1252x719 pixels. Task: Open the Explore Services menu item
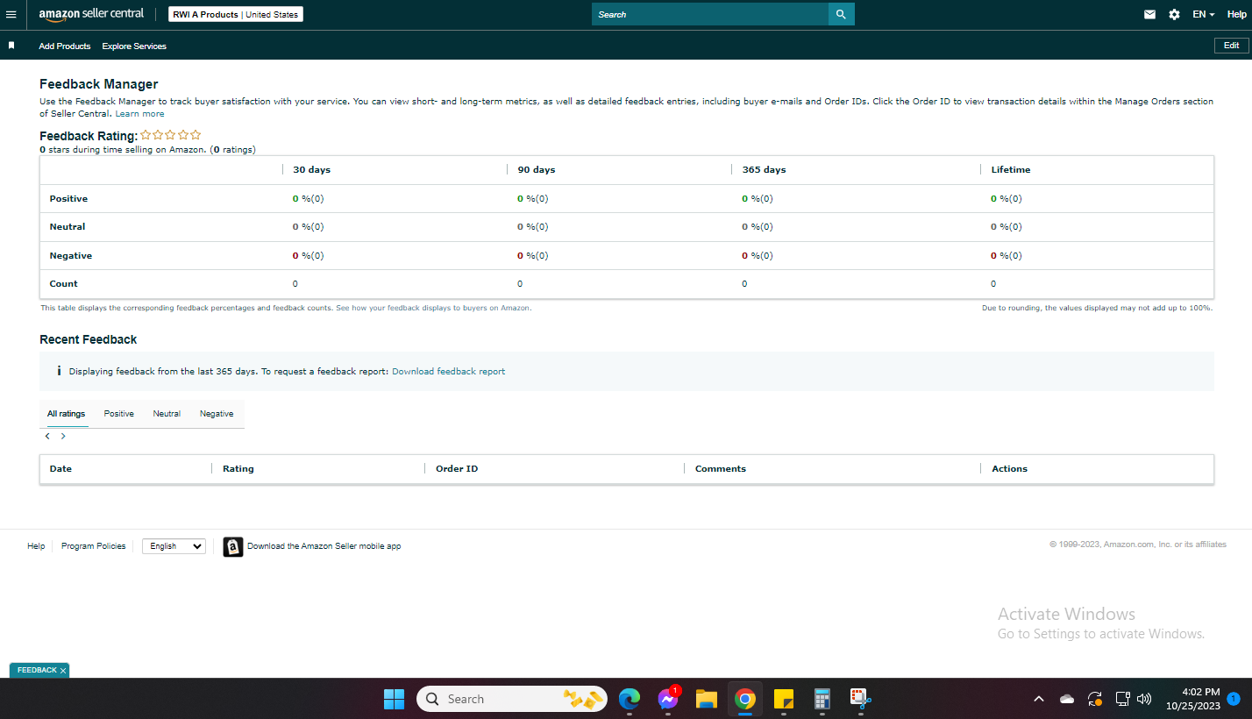coord(134,46)
